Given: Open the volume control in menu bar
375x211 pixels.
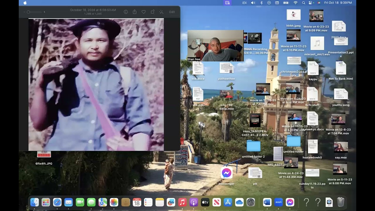Looking at the screenshot, I should (253, 3).
